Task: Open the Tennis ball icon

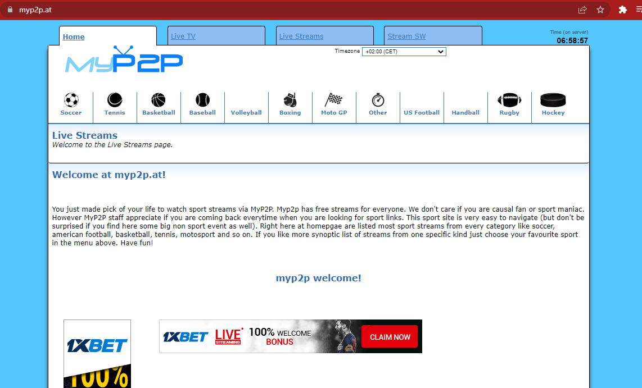Action: pos(115,100)
